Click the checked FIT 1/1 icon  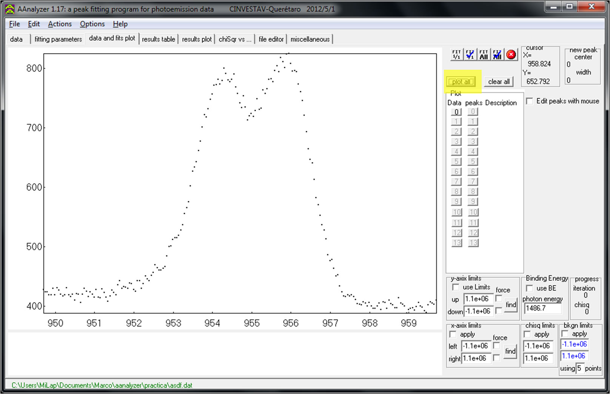[x=470, y=55]
